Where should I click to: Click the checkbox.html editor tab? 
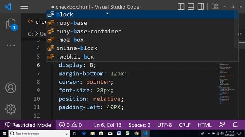[37, 22]
